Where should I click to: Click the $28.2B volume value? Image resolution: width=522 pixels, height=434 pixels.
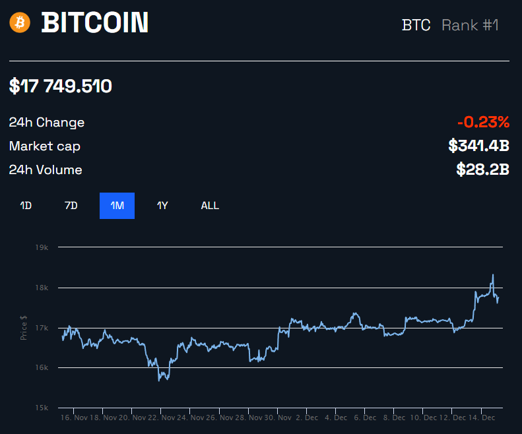coord(482,170)
